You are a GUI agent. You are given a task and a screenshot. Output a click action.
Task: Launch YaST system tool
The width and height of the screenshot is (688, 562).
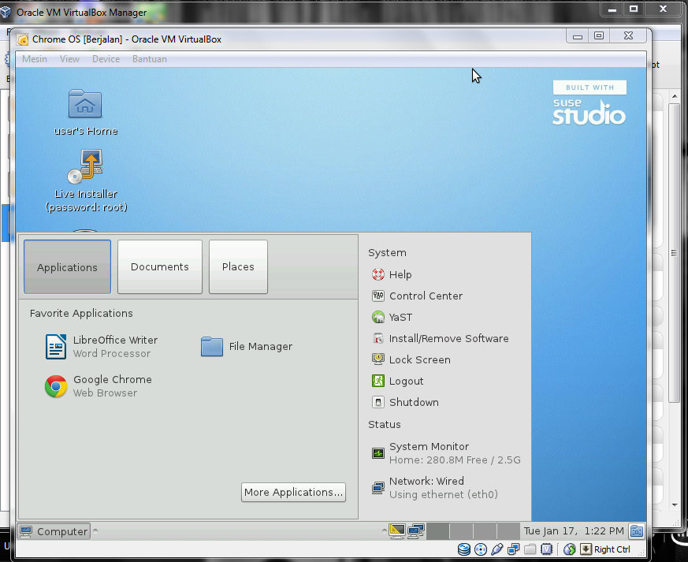[392, 317]
